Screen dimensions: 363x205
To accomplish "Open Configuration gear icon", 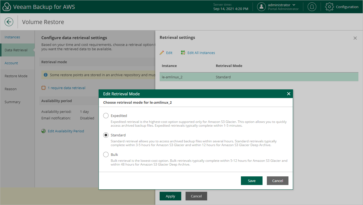I will coord(330,7).
